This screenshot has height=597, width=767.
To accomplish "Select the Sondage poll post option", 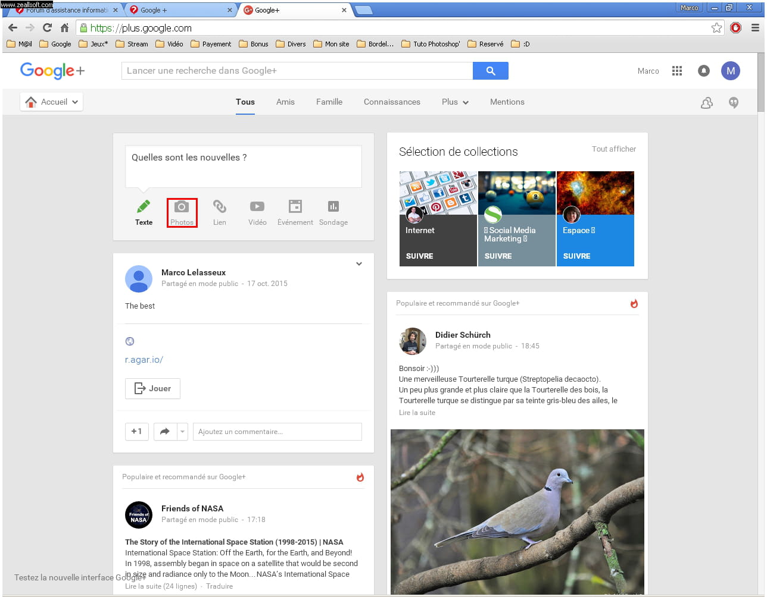I will point(333,213).
